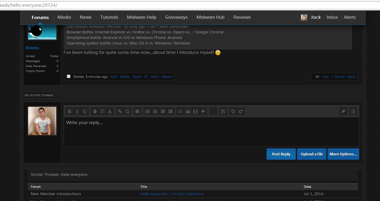Go to the Reviews tab

click(242, 17)
